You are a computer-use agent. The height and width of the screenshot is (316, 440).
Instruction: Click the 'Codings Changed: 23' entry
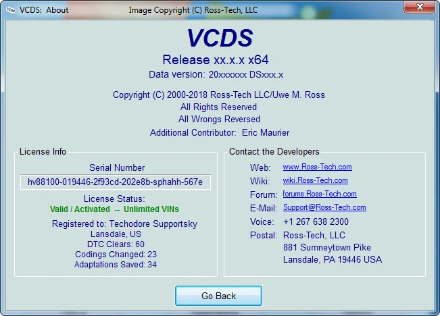[116, 255]
